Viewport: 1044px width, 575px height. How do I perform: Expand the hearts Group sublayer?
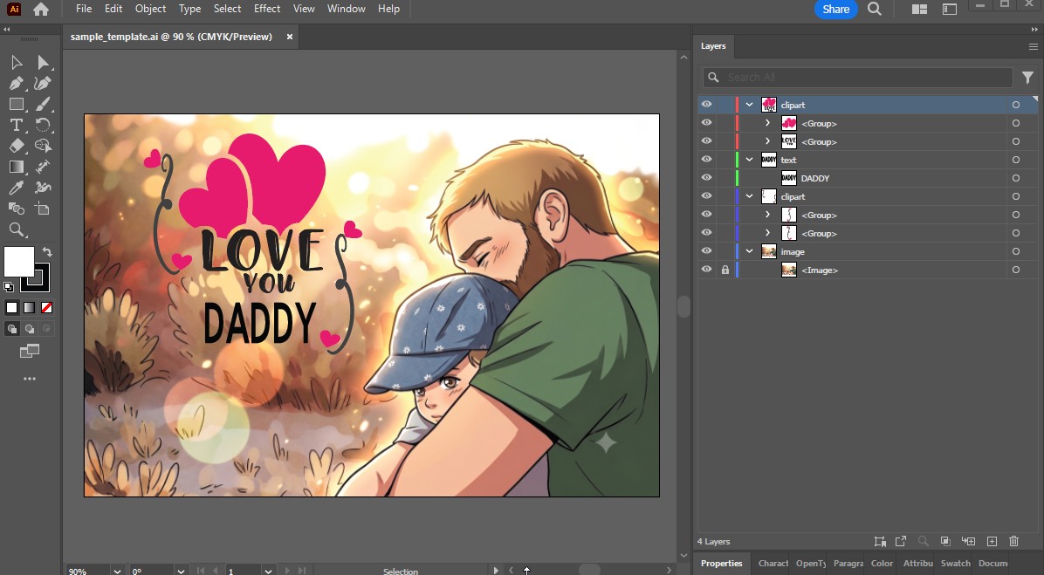(767, 123)
